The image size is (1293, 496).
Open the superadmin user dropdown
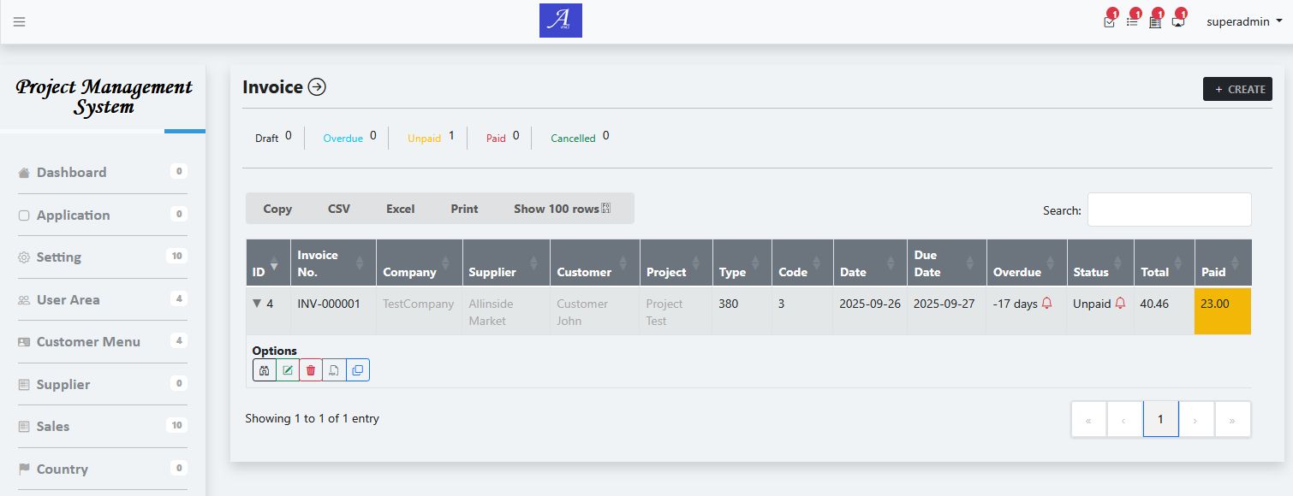tap(1243, 21)
